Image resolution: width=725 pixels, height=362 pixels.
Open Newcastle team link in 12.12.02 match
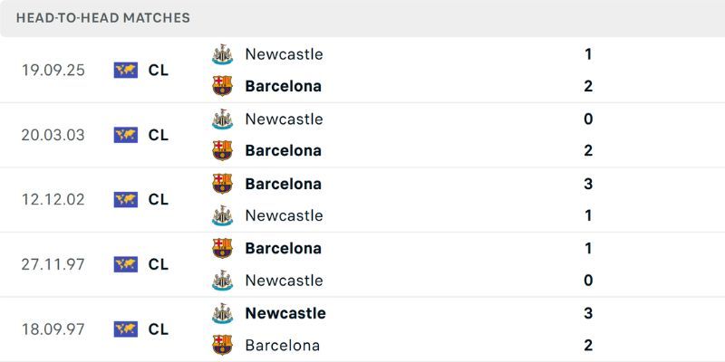(284, 215)
